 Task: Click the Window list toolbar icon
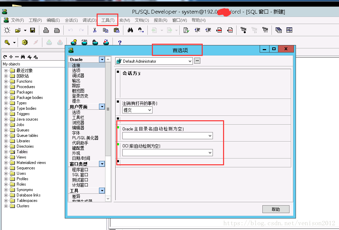click(278, 30)
